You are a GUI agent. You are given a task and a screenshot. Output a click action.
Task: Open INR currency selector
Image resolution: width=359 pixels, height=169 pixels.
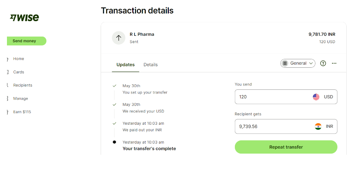click(x=324, y=127)
